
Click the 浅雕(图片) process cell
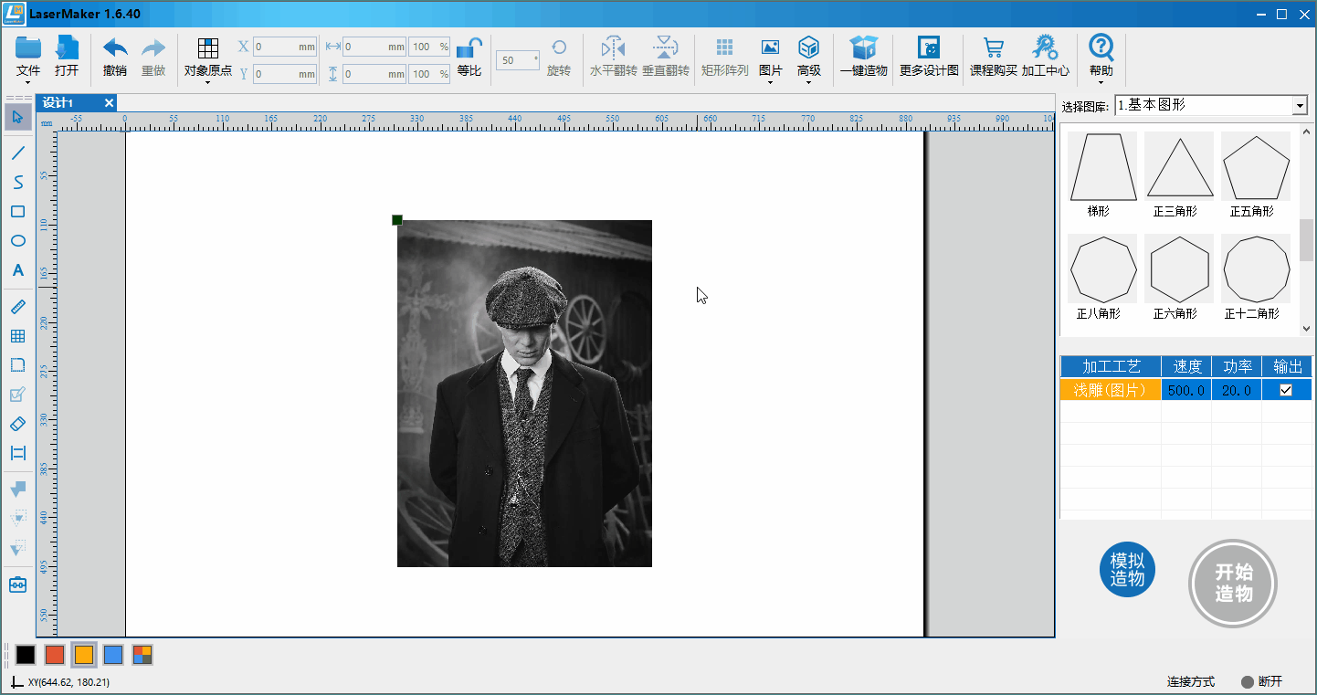[1111, 390]
